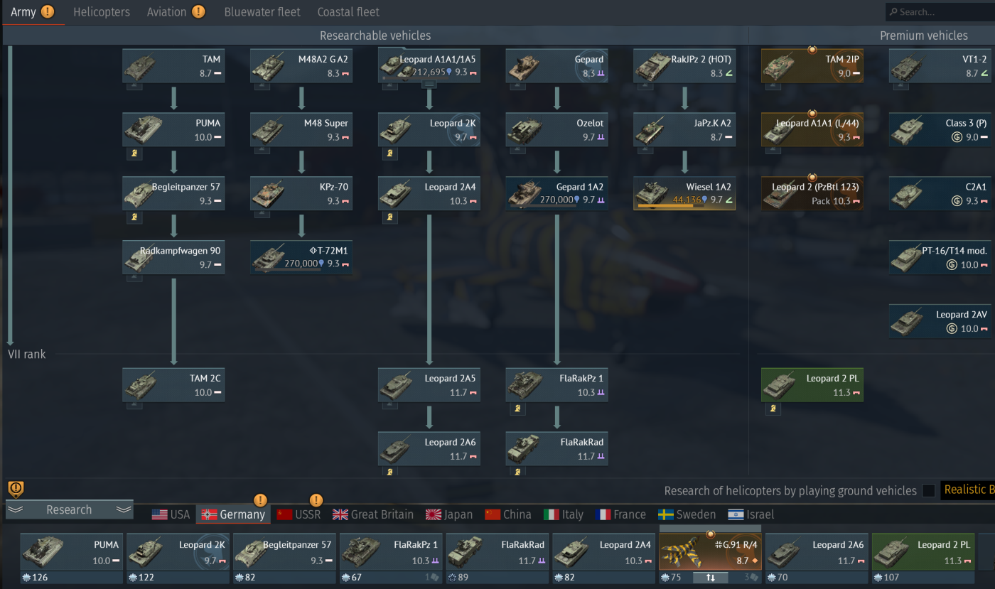
Task: Choose the Radkampfwagen 90 vehicle card
Action: click(173, 257)
